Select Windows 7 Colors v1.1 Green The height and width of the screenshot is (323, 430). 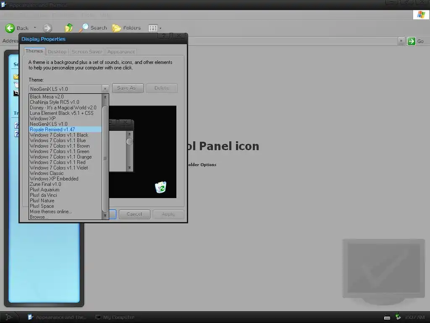[65, 151]
